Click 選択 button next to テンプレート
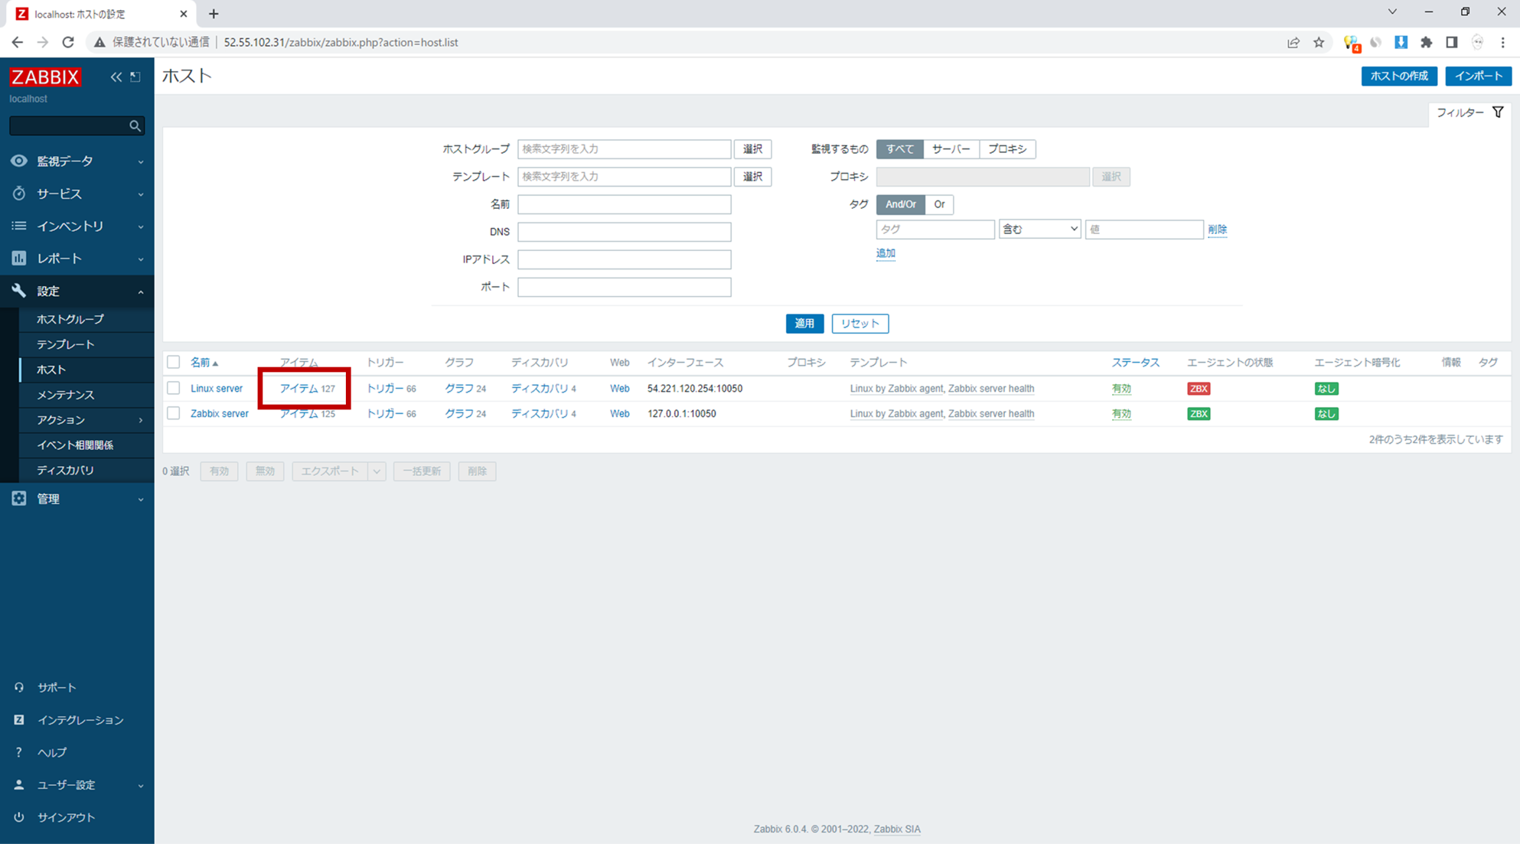This screenshot has width=1520, height=844. (x=752, y=177)
